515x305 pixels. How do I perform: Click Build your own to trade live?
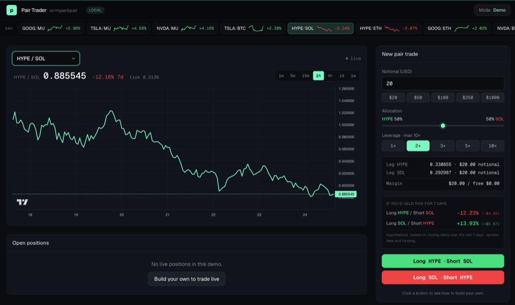click(x=186, y=279)
